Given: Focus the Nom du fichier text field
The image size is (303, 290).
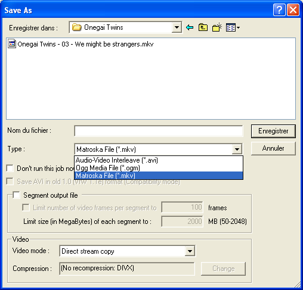Looking at the screenshot, I should pyautogui.click(x=159, y=131).
